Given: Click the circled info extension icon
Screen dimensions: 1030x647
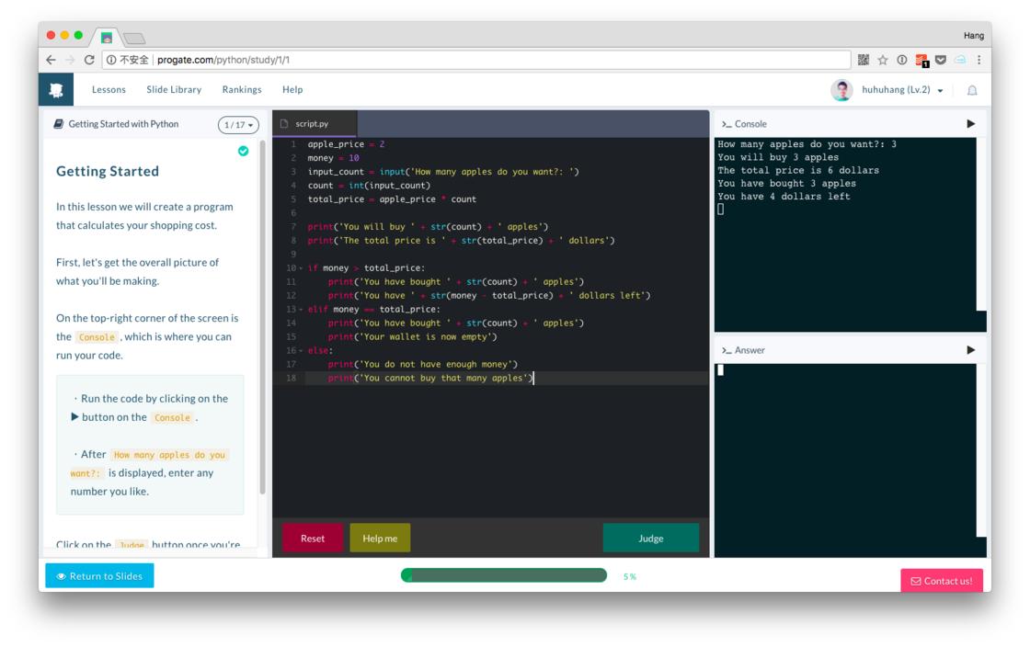Looking at the screenshot, I should point(902,60).
